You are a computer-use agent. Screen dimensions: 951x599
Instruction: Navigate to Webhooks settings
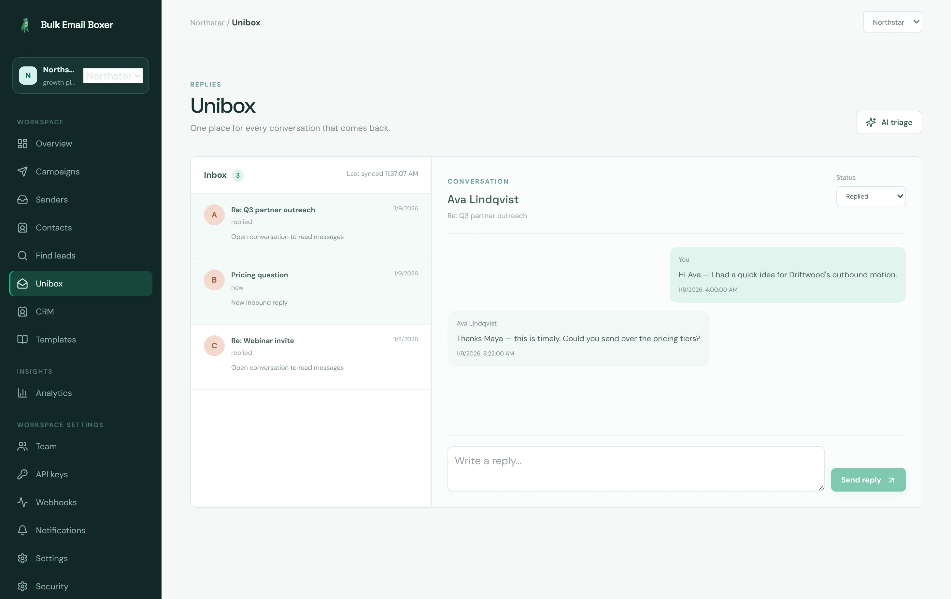pos(80,502)
